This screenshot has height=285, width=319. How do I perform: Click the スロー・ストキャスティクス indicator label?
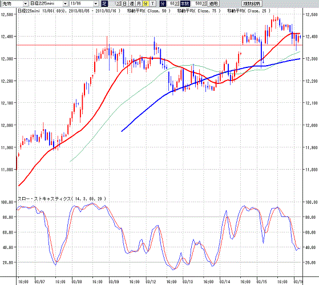(62, 199)
